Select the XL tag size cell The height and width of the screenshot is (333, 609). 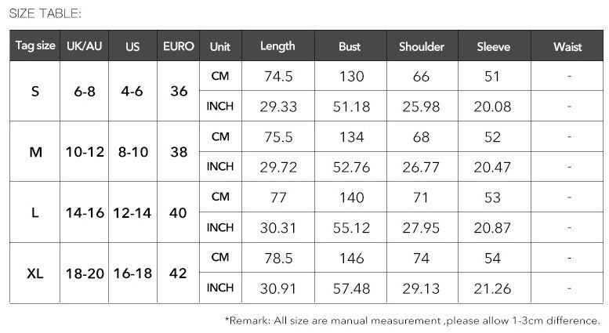click(35, 273)
